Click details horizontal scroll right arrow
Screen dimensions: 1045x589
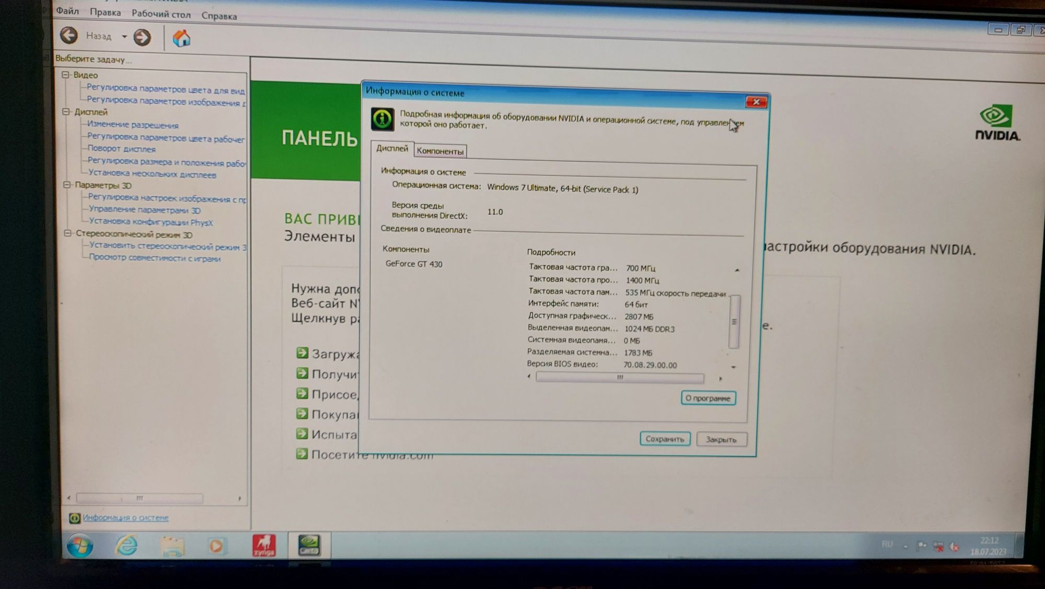(x=721, y=379)
